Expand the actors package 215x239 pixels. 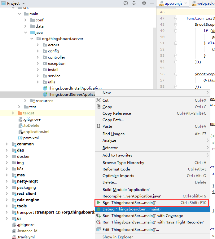tap(38, 45)
